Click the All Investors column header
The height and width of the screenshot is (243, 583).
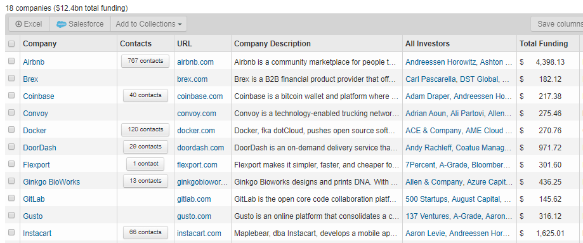428,44
